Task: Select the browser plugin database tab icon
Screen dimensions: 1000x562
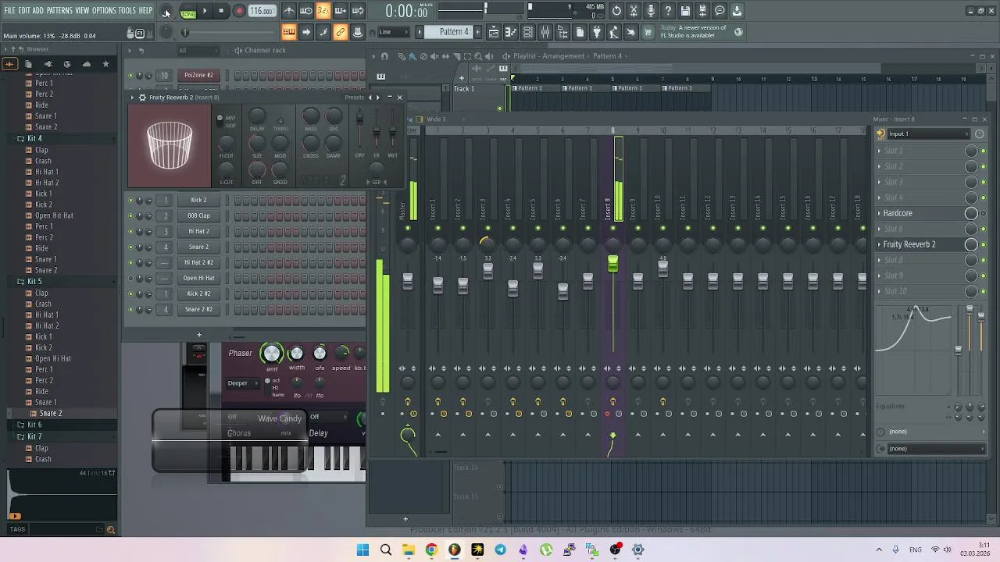Action: pyautogui.click(x=48, y=64)
